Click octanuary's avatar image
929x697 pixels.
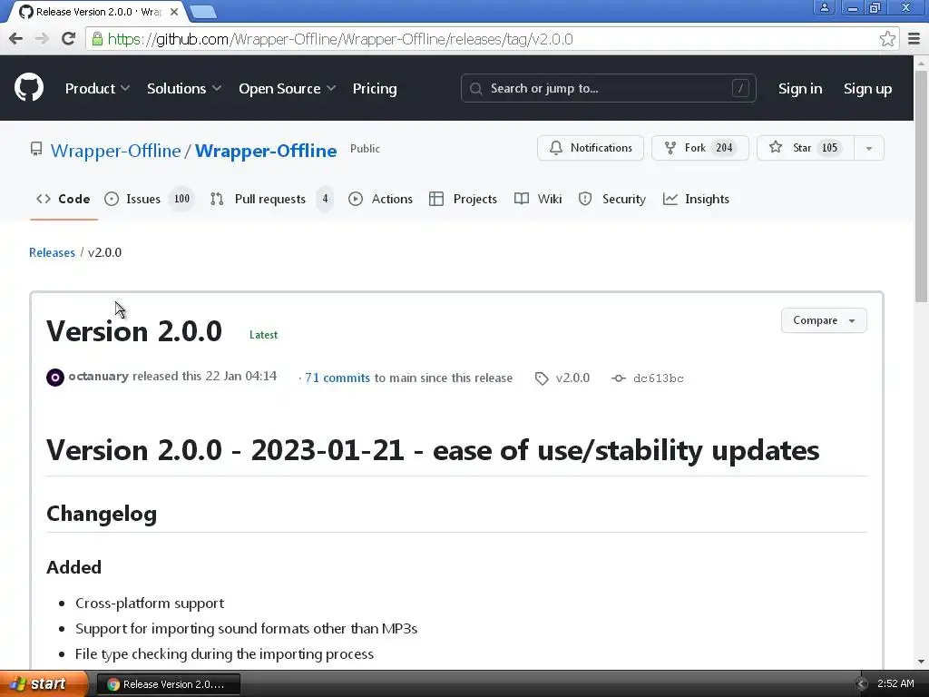pos(55,377)
